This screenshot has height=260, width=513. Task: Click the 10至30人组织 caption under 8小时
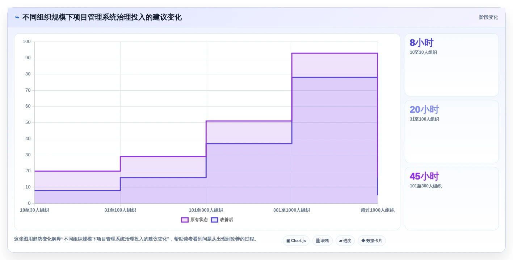click(423, 52)
